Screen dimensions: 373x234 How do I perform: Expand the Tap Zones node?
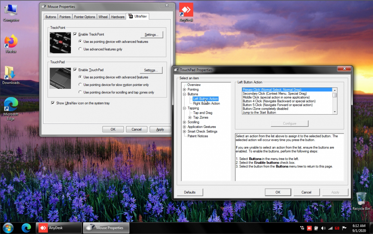(x=190, y=118)
